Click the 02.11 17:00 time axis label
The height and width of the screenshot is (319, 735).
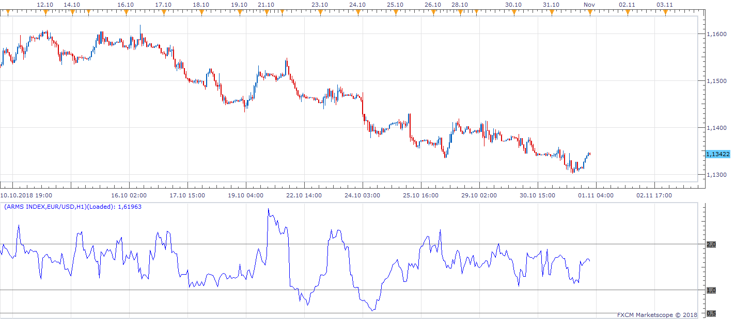654,195
